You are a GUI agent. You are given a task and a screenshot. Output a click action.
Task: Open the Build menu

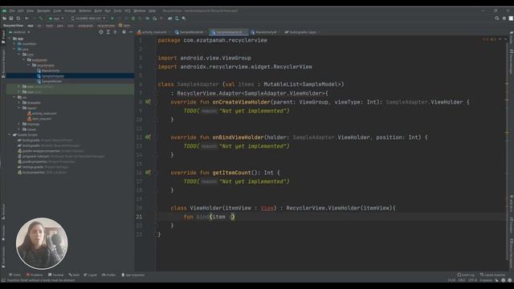(98, 10)
